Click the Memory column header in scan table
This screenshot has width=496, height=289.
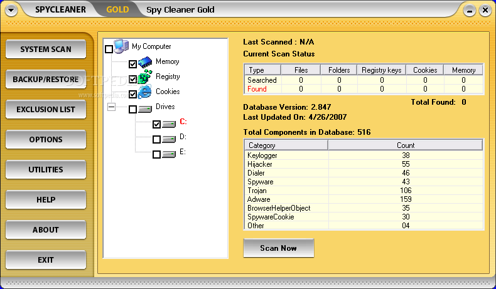pos(463,70)
